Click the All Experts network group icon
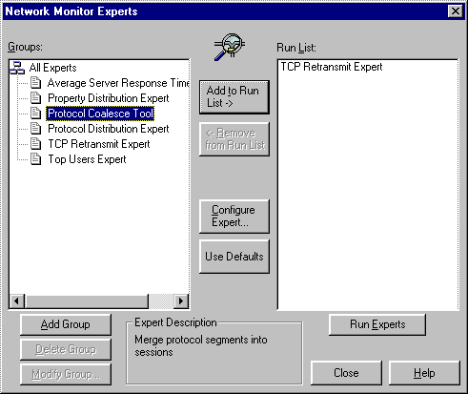This screenshot has height=394, width=468. tap(17, 68)
